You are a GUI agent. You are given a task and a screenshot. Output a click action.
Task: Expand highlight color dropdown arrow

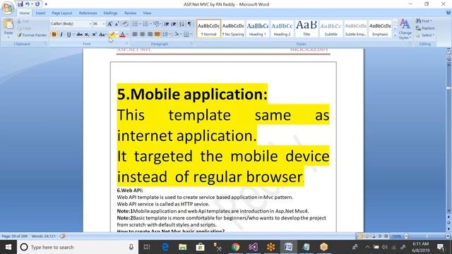pyautogui.click(x=117, y=35)
